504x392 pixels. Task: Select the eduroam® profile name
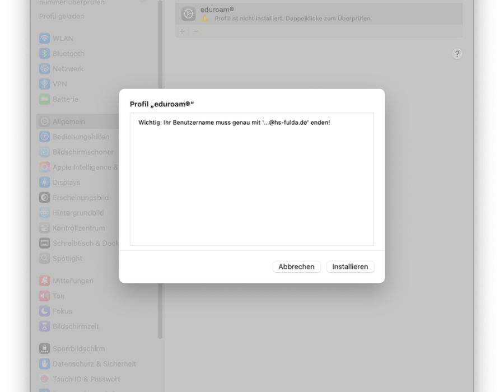pos(217,10)
